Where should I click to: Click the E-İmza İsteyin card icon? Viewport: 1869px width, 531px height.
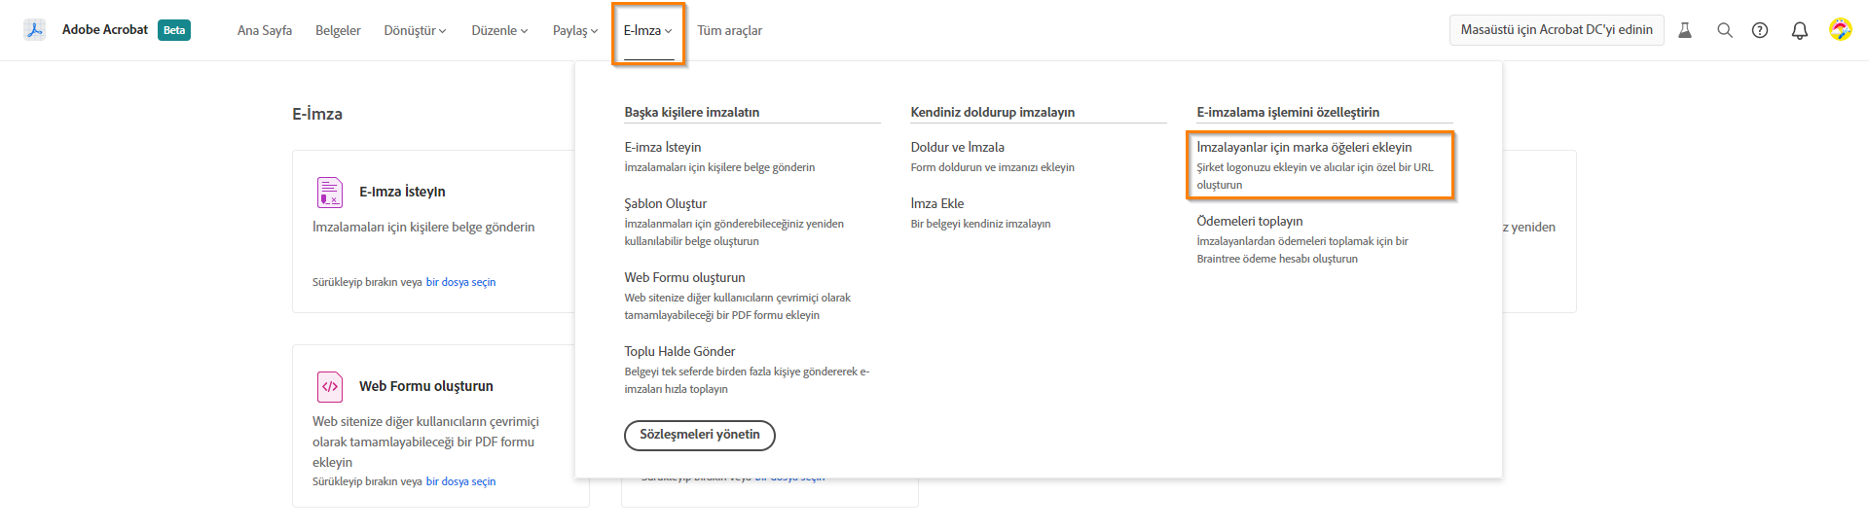point(330,193)
